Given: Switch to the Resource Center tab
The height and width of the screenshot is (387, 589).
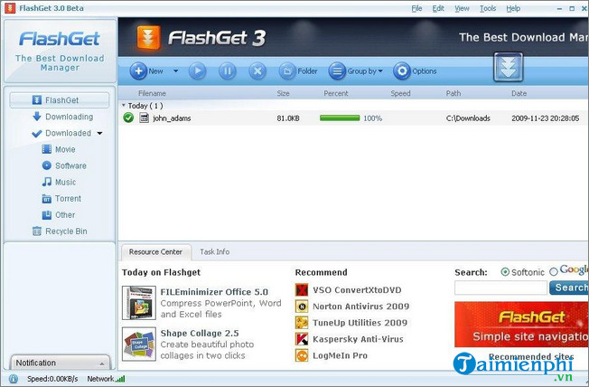Looking at the screenshot, I should [156, 252].
